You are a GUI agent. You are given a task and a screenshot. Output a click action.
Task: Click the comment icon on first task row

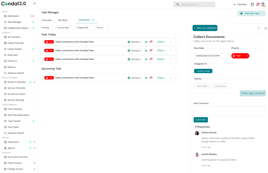(x=151, y=42)
